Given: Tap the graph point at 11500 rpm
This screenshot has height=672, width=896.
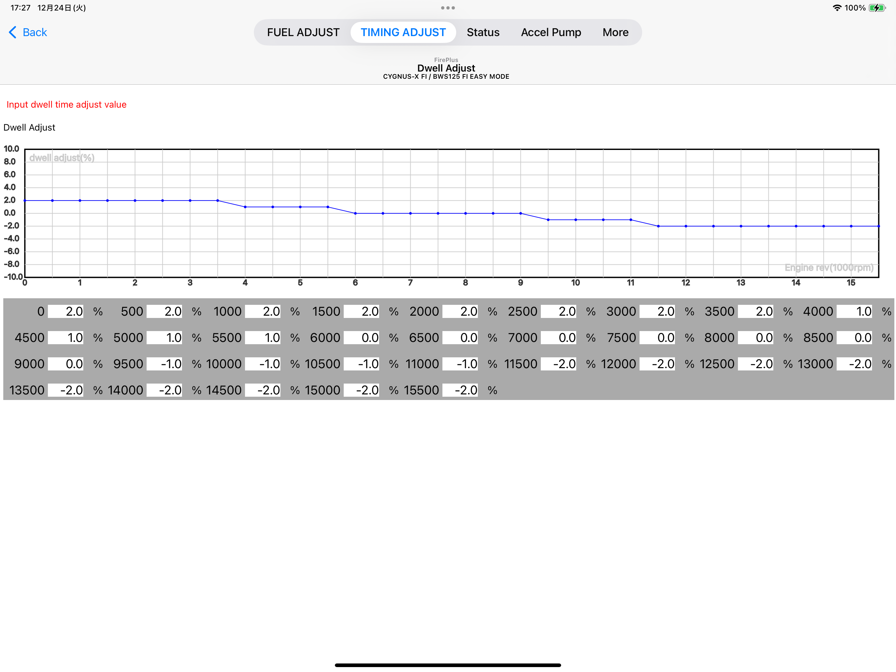Looking at the screenshot, I should (x=658, y=226).
